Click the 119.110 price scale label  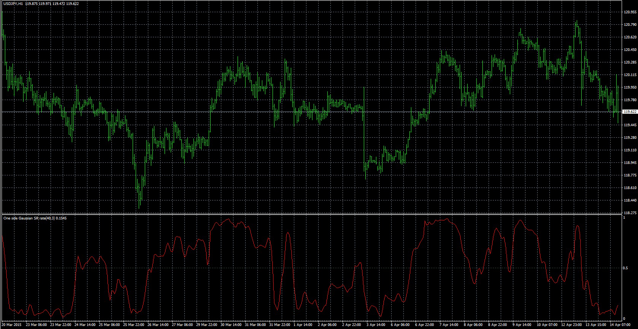click(630, 150)
